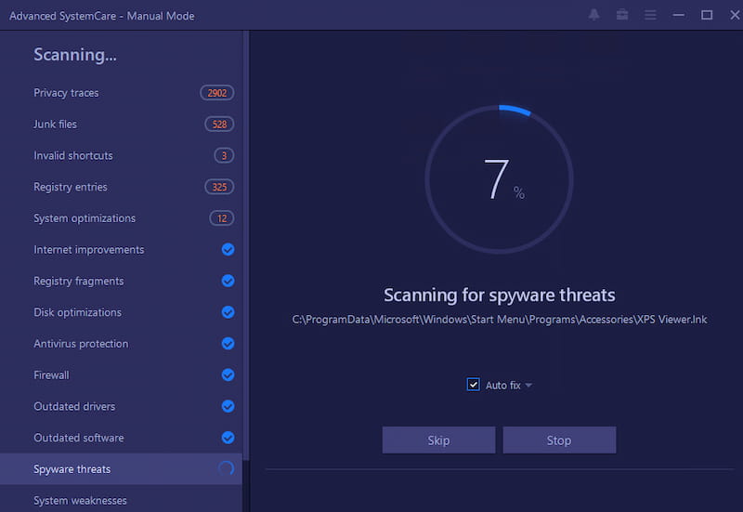The height and width of the screenshot is (512, 743).
Task: Select Antivirus protection item
Action: tap(121, 343)
